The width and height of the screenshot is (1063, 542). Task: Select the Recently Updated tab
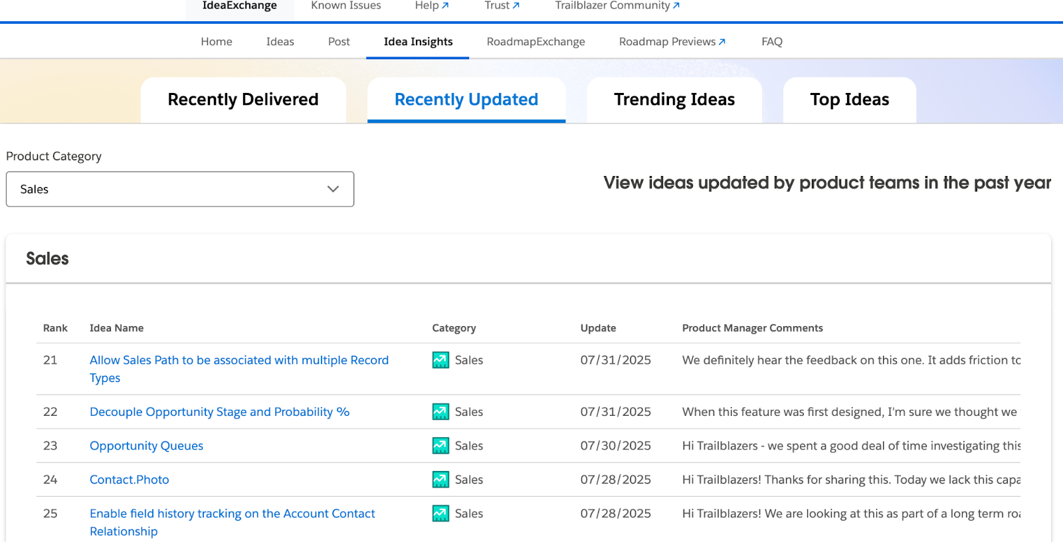tap(466, 100)
